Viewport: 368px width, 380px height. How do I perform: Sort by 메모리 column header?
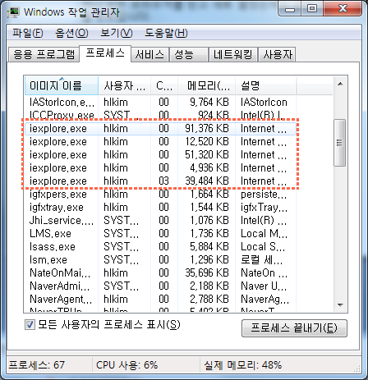pyautogui.click(x=207, y=85)
